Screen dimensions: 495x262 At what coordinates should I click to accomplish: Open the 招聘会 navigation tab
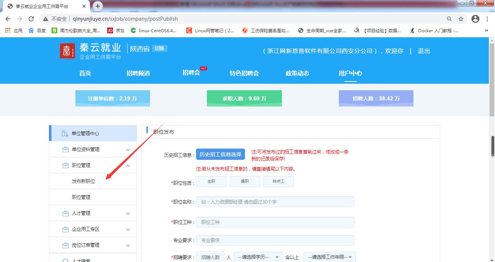tap(191, 72)
